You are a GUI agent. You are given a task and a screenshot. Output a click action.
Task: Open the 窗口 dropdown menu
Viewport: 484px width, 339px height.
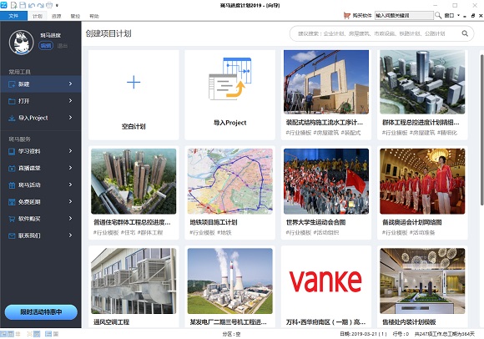(x=452, y=15)
